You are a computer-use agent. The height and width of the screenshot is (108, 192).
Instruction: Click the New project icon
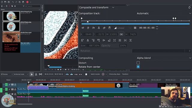pos(2,2)
